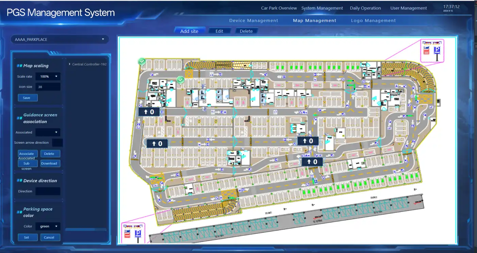Open the Daily Operation menu
Viewport: 477px width, 253px height.
click(365, 8)
